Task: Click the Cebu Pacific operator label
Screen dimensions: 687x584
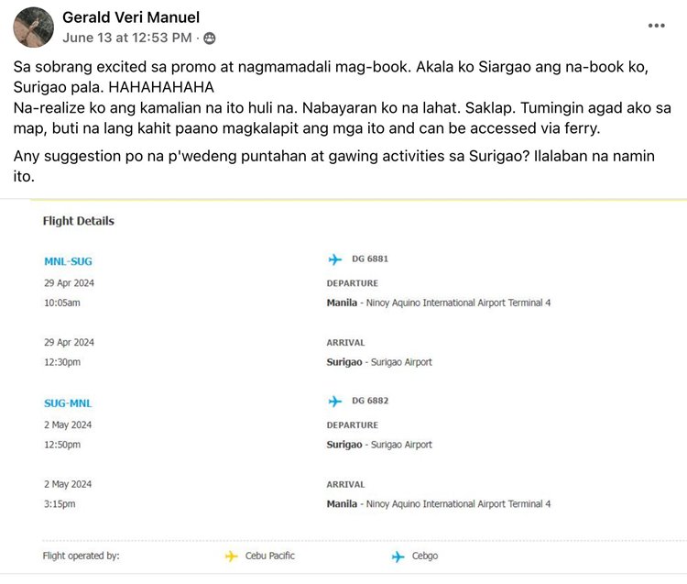Action: click(270, 556)
